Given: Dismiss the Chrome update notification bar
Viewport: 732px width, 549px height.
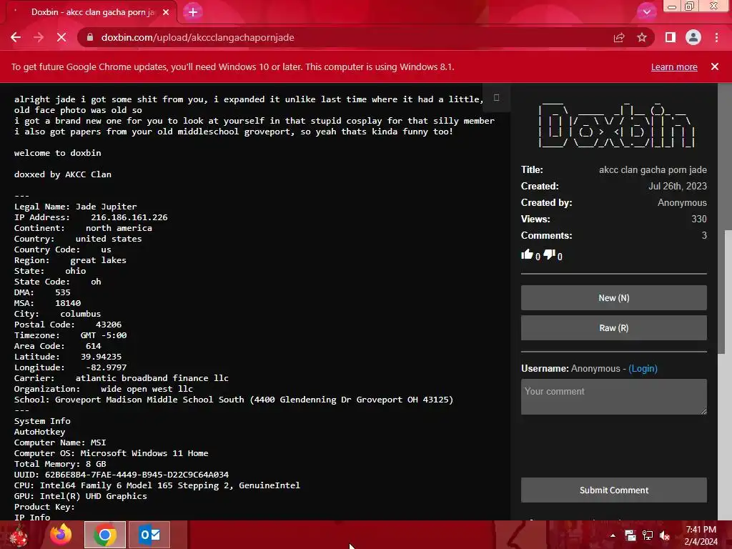Looking at the screenshot, I should tap(715, 66).
